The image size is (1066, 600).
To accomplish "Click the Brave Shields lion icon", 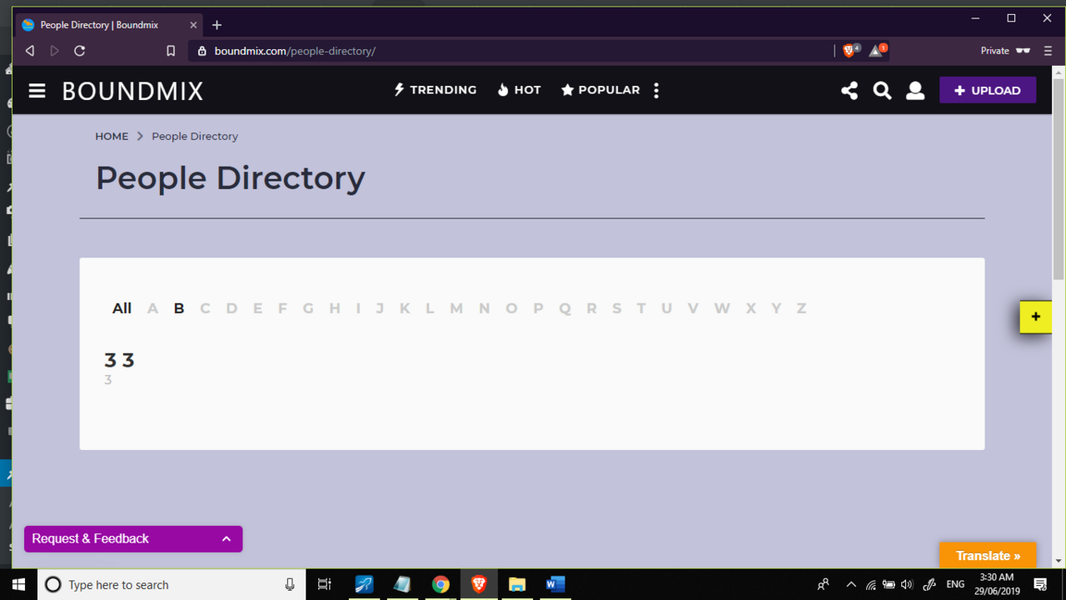I will [849, 51].
